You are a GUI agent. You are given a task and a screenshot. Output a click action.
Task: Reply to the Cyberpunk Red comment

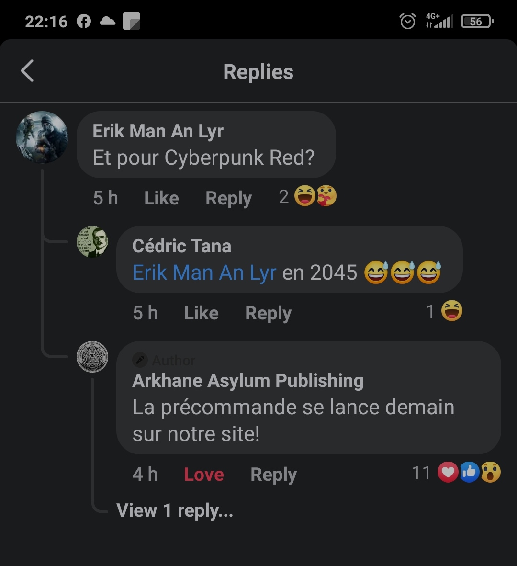click(228, 198)
